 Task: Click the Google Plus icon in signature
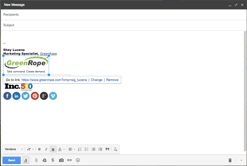point(44,96)
